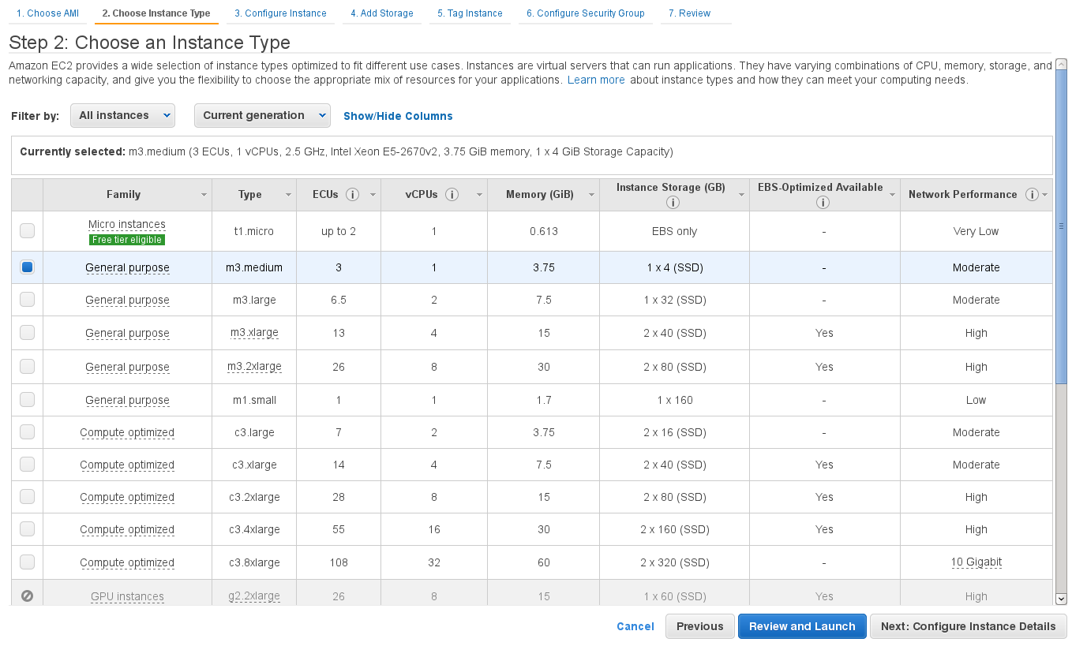Click the disabled icon on g2.2xlarge row
The width and height of the screenshot is (1072, 646).
pyautogui.click(x=27, y=596)
